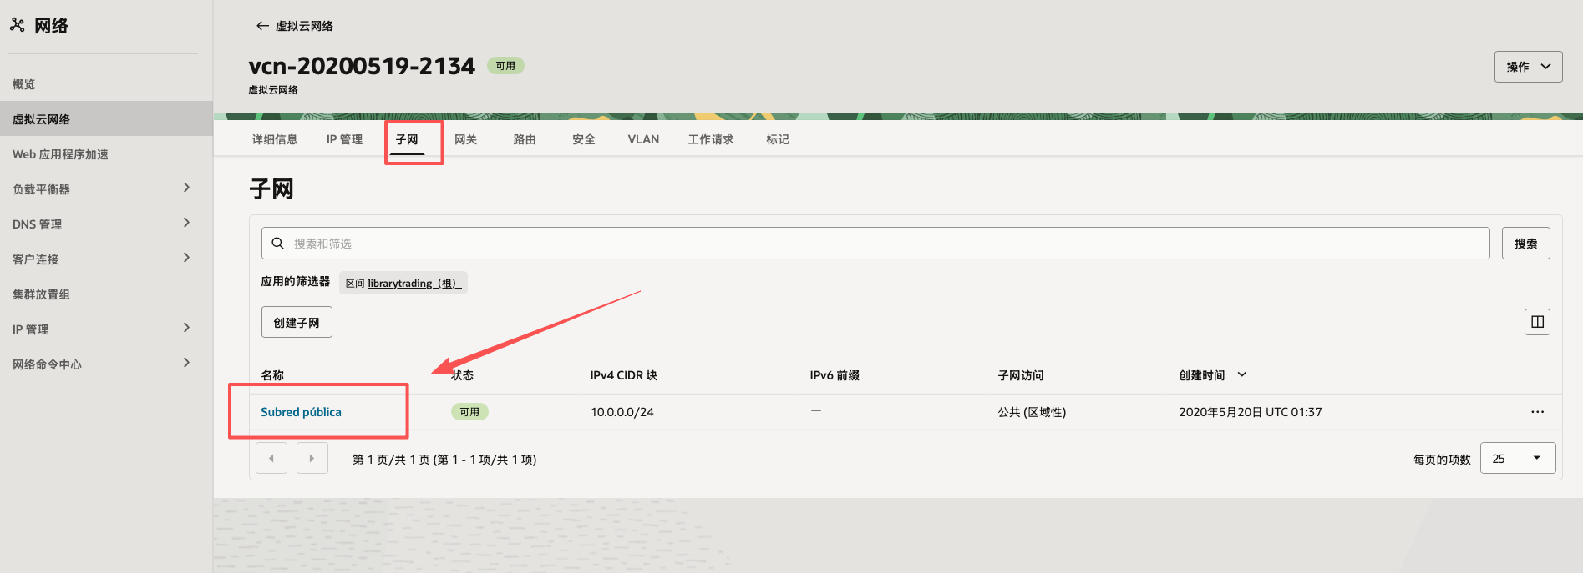The width and height of the screenshot is (1583, 573).
Task: Click the magnifier icon in search box
Action: pyautogui.click(x=278, y=244)
